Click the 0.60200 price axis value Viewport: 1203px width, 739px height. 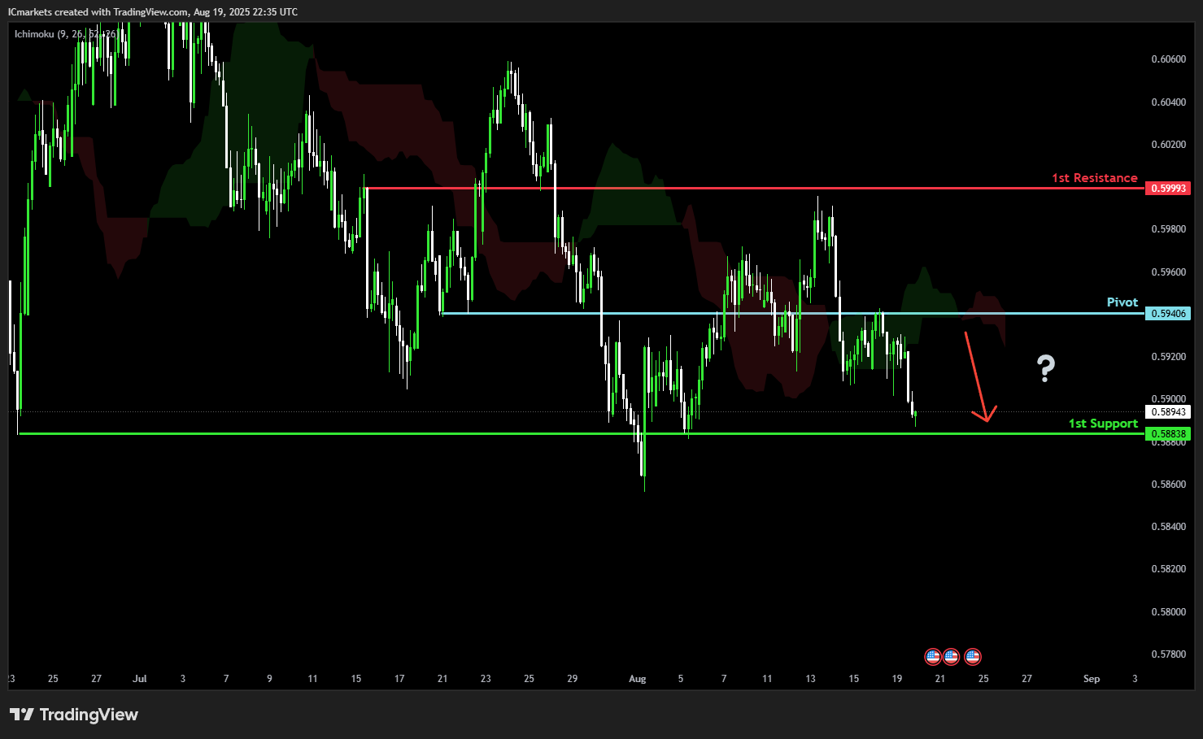pos(1168,145)
